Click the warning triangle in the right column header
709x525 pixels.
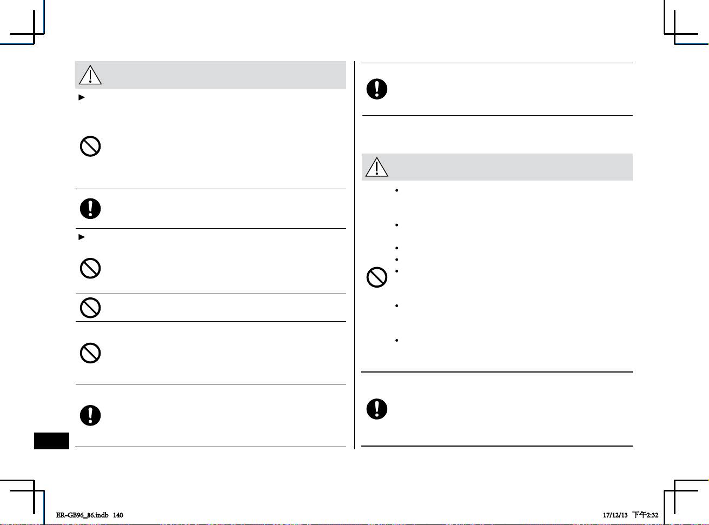pos(377,167)
